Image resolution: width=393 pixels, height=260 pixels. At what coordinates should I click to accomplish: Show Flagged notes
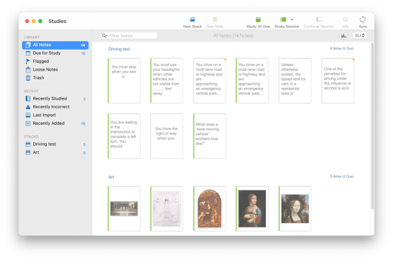click(x=55, y=61)
